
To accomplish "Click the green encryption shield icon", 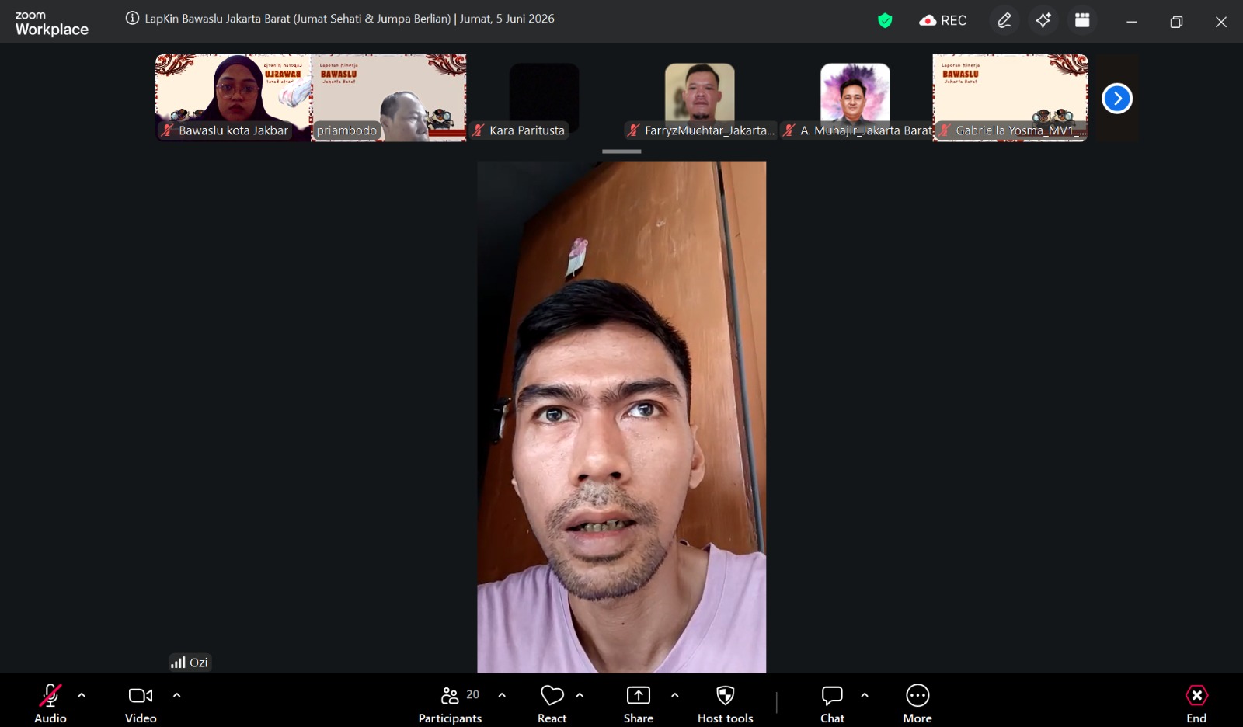I will pyautogui.click(x=885, y=21).
